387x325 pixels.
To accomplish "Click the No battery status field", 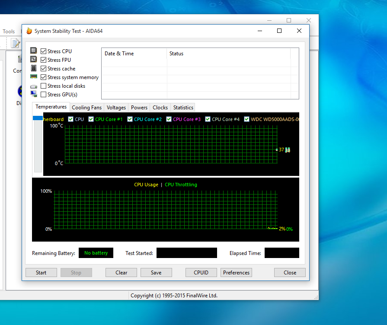I will click(96, 253).
